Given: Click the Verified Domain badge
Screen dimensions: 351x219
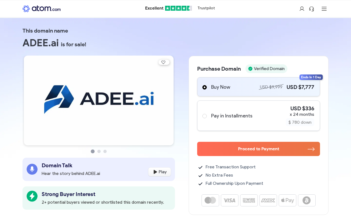Looking at the screenshot, I should pyautogui.click(x=266, y=69).
